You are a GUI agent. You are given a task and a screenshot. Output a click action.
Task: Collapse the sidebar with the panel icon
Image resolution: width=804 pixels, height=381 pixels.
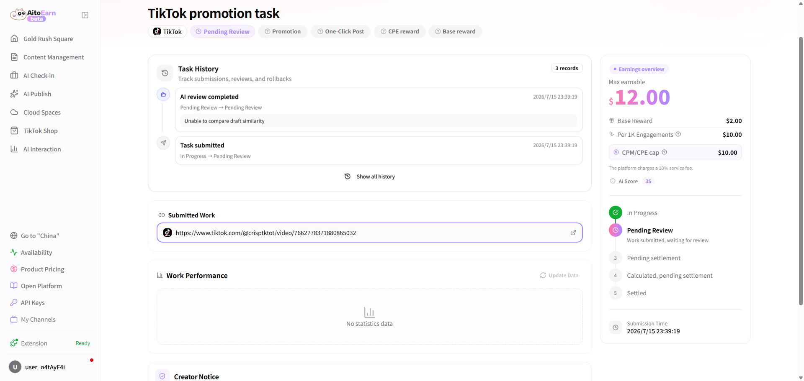85,15
